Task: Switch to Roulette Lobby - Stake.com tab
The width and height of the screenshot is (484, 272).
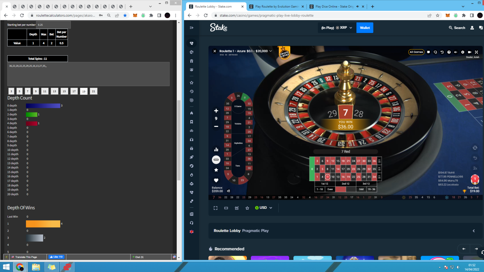Action: (216, 6)
